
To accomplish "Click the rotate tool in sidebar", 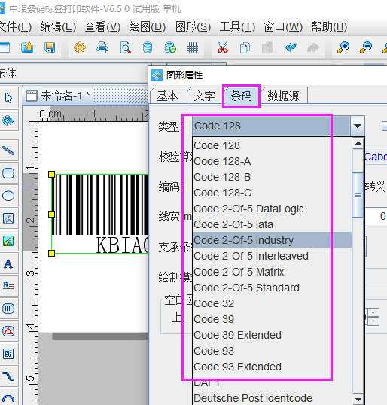I will click(x=8, y=120).
